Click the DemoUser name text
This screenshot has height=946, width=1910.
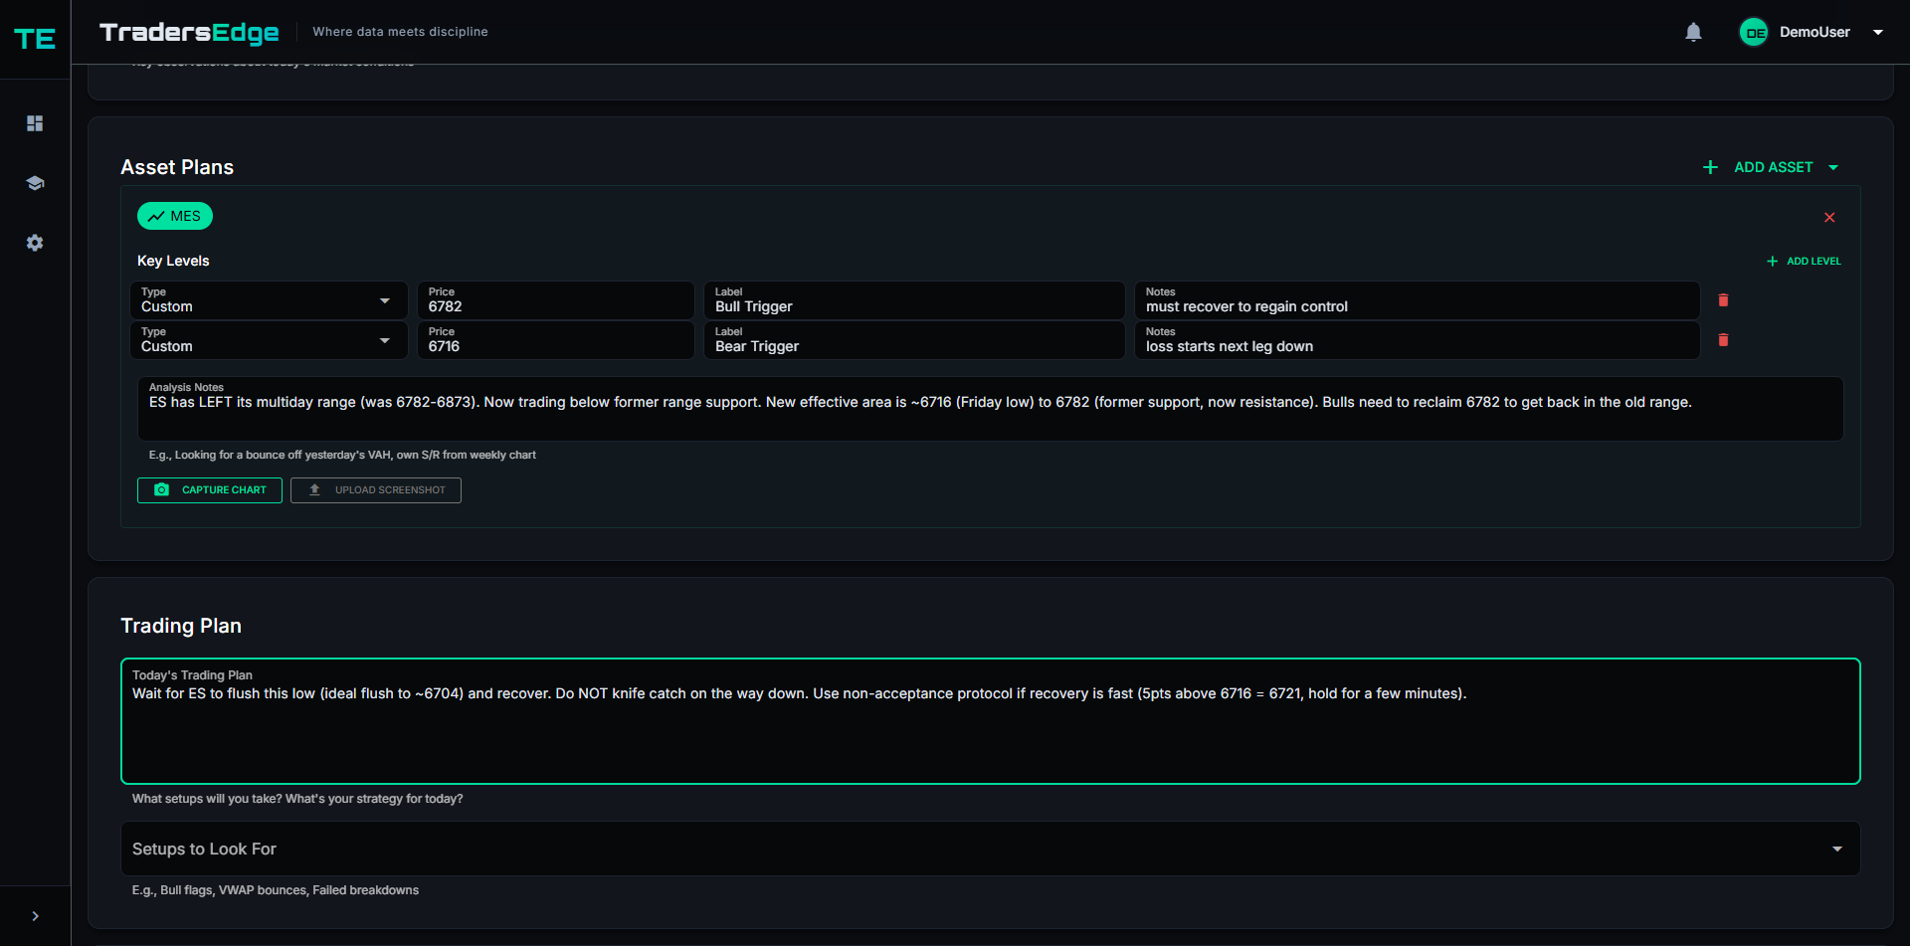point(1814,32)
